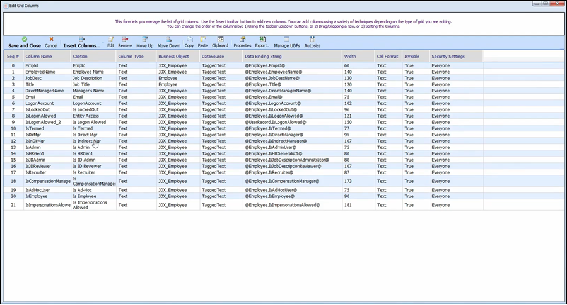Image resolution: width=567 pixels, height=305 pixels.
Task: Click the Paste toolbar icon
Action: [202, 42]
